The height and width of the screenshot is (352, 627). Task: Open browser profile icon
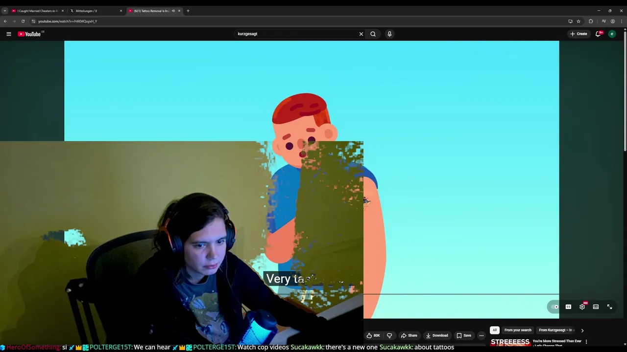coord(612,21)
